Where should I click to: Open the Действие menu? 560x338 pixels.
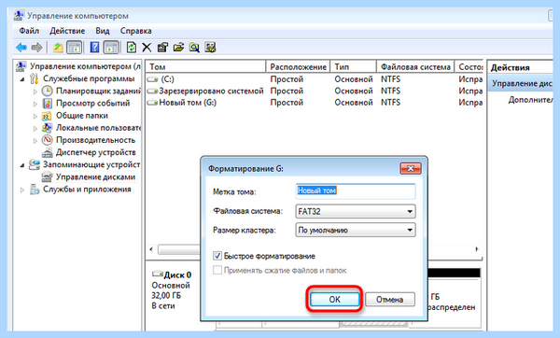tap(67, 31)
